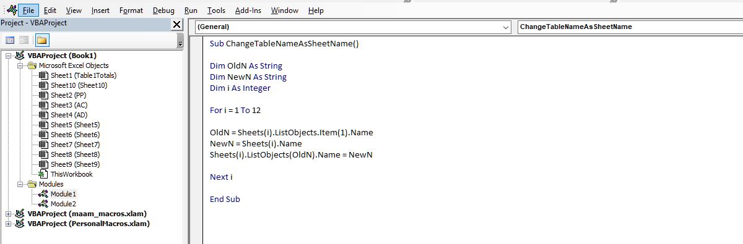Viewport: 743px width, 244px height.
Task: Select the Sheet3 (AC) tree label
Action: (x=69, y=105)
